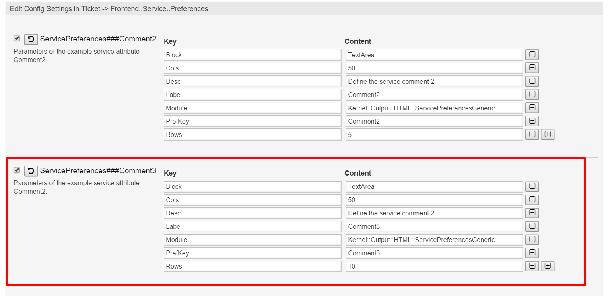Add a new key-value pair to Comment2

pyautogui.click(x=548, y=134)
